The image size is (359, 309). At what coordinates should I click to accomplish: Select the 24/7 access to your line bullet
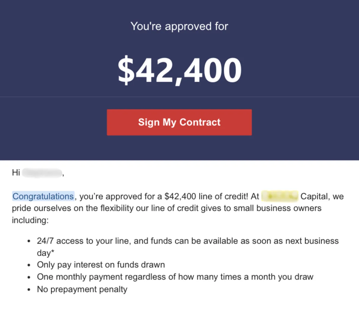pyautogui.click(x=188, y=247)
